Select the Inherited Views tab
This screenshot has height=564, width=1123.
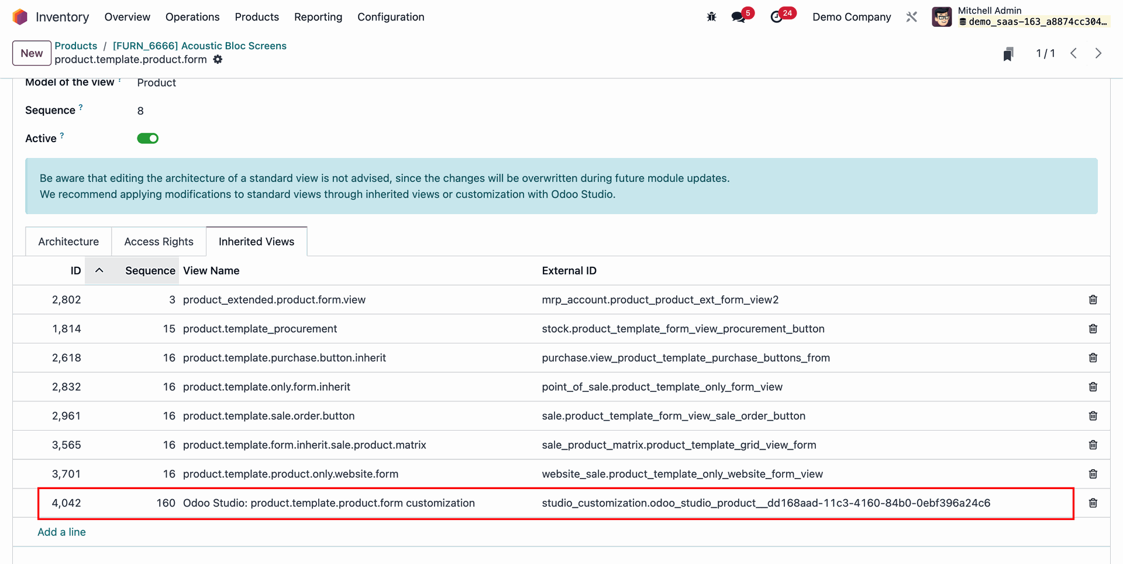256,242
